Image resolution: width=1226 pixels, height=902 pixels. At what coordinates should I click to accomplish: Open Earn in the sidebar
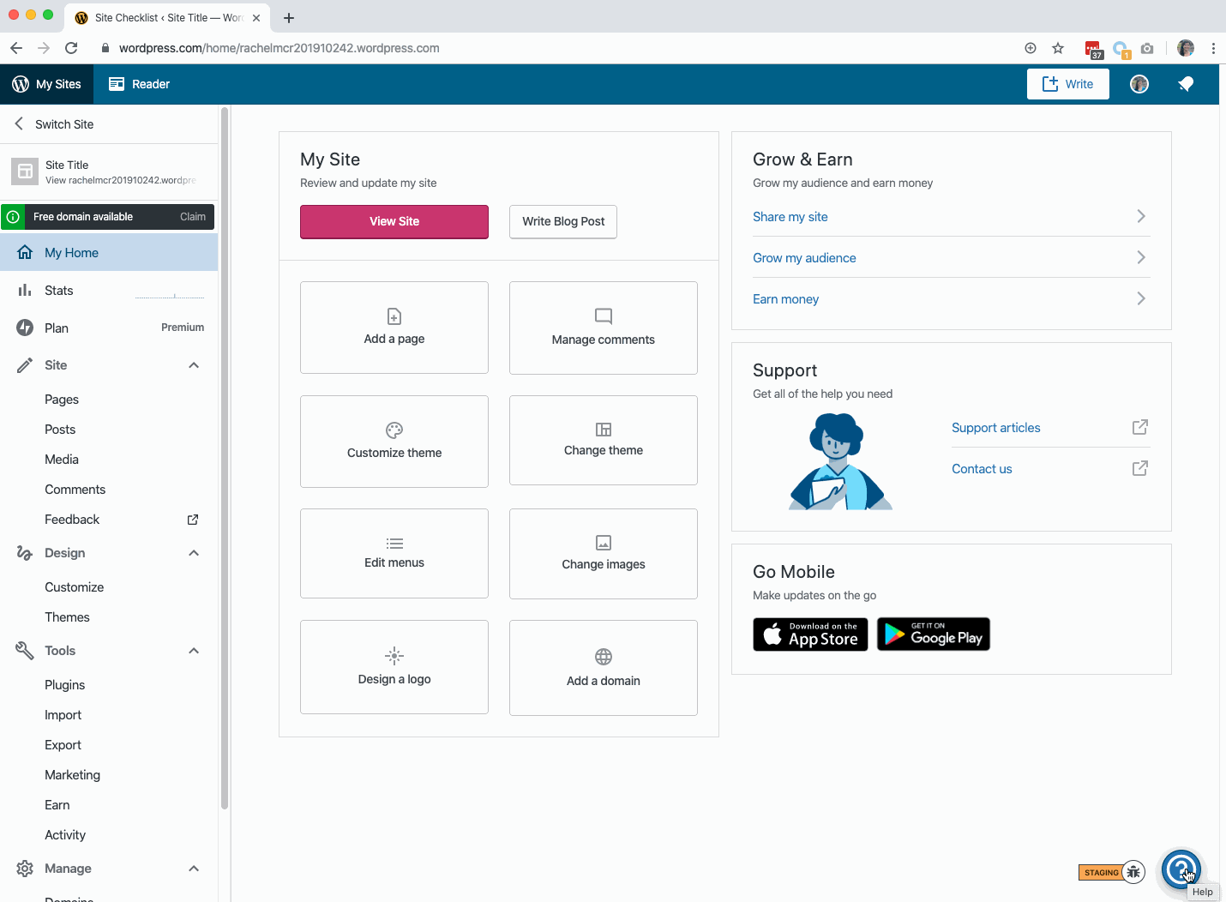pos(57,805)
